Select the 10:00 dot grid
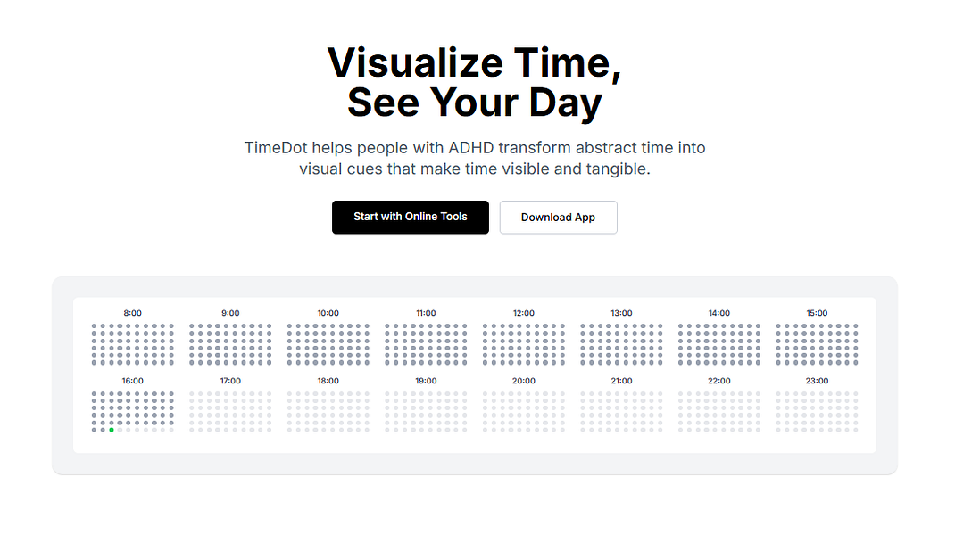 coord(328,343)
